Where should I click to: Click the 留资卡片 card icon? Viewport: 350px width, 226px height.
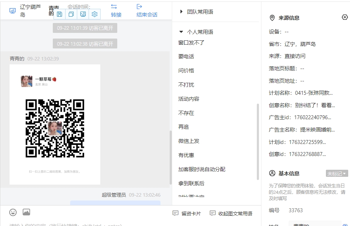[x=175, y=213]
